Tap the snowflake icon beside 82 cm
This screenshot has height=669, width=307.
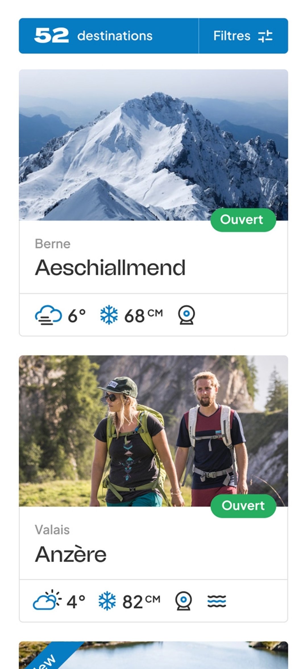(107, 601)
